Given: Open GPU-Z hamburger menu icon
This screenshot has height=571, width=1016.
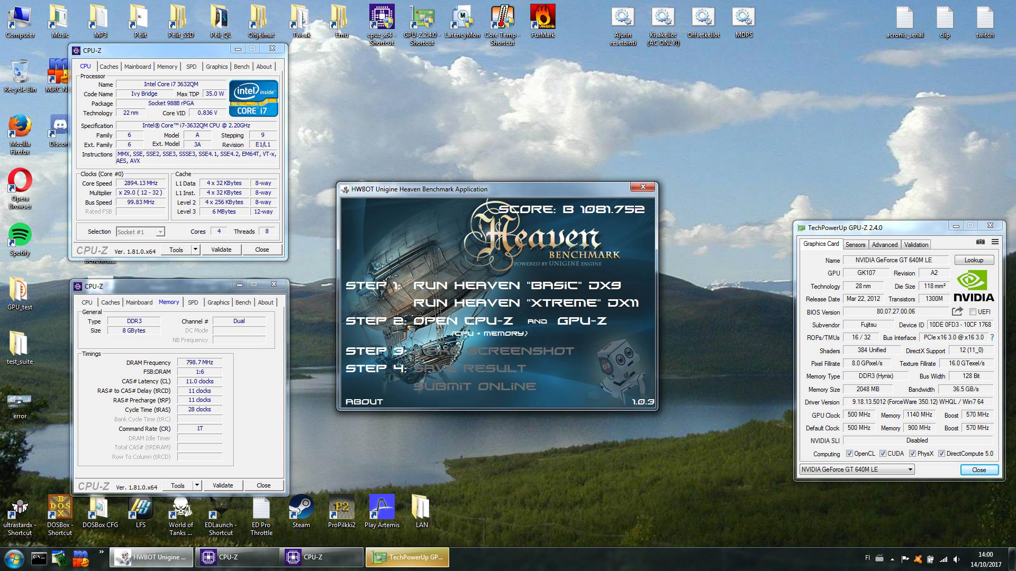Looking at the screenshot, I should point(995,242).
